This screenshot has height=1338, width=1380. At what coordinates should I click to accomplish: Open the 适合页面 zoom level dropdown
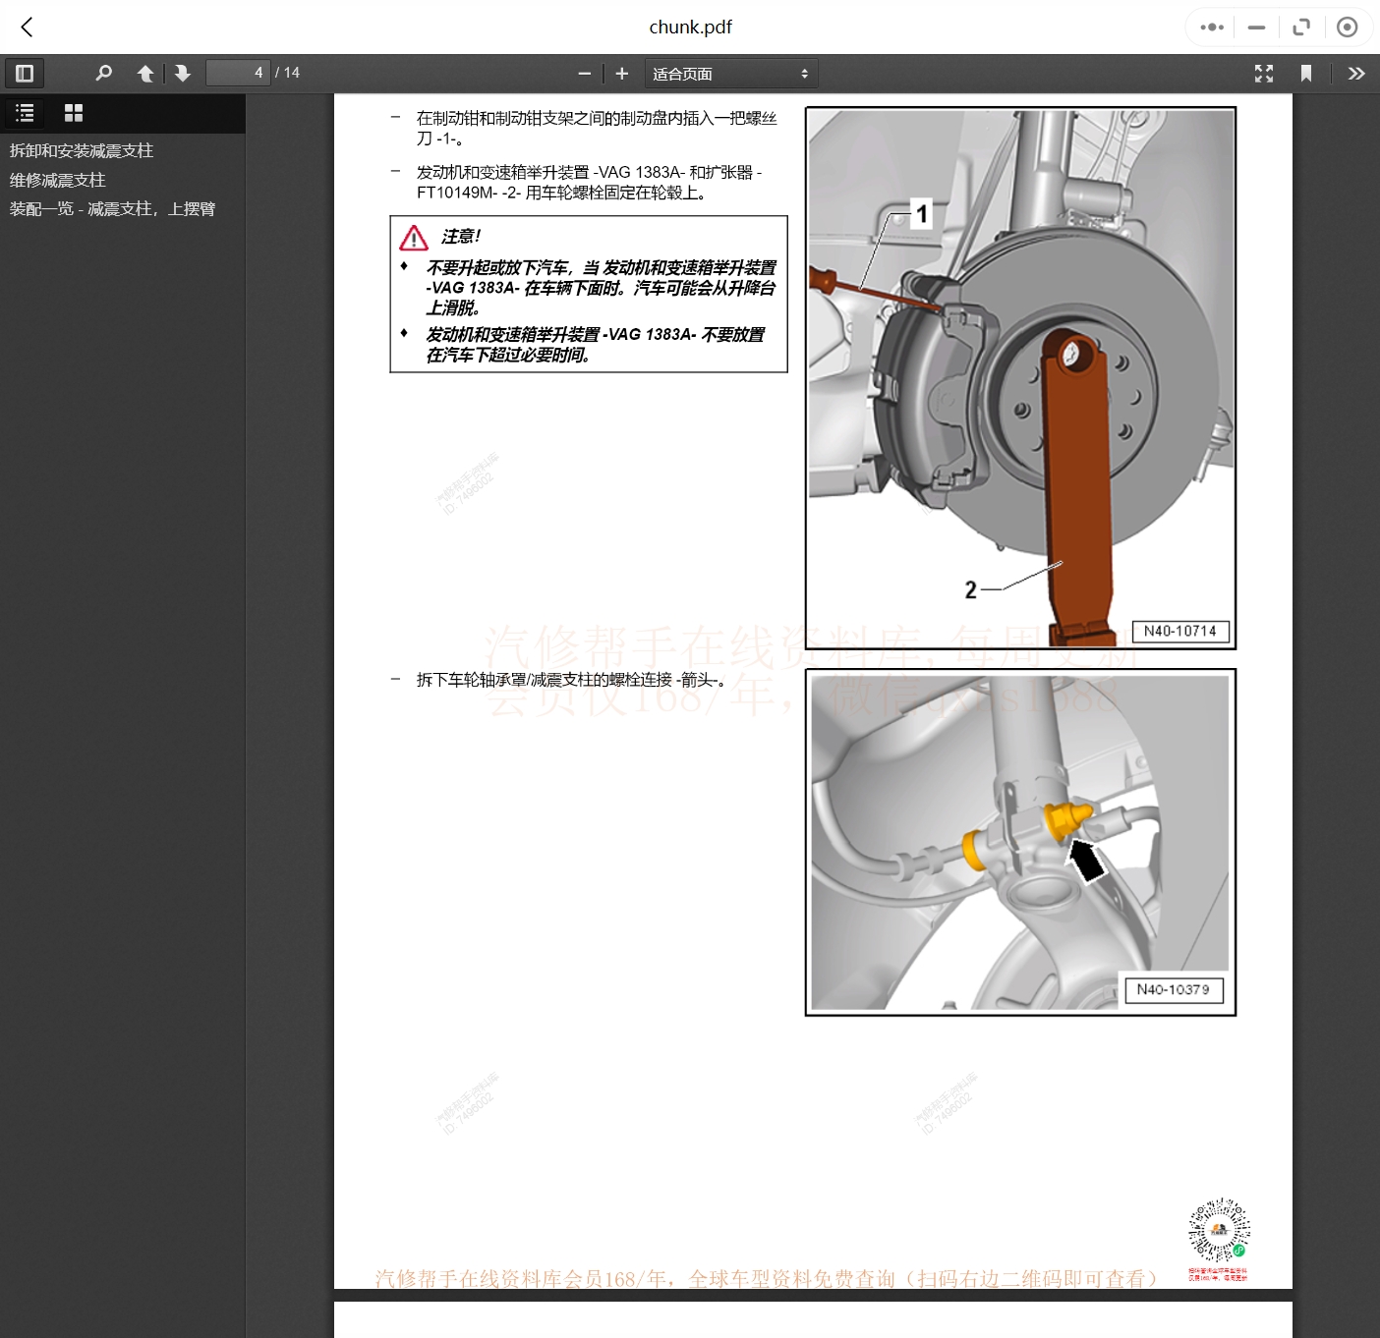pos(730,73)
